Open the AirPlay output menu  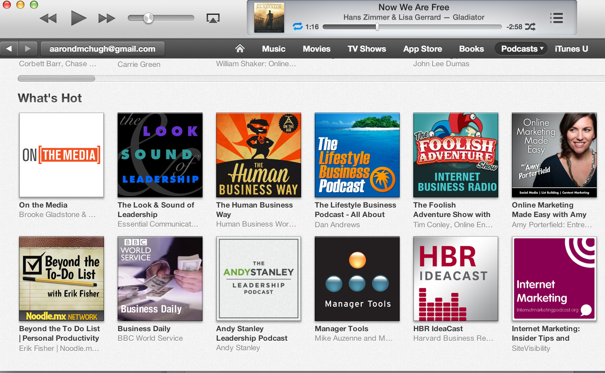click(213, 18)
